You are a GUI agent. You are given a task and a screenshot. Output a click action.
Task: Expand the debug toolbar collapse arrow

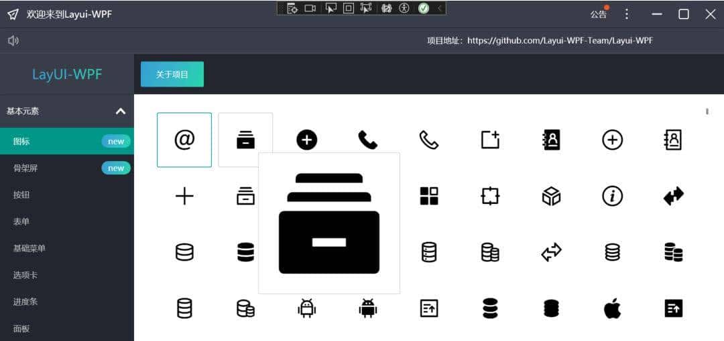pyautogui.click(x=440, y=8)
